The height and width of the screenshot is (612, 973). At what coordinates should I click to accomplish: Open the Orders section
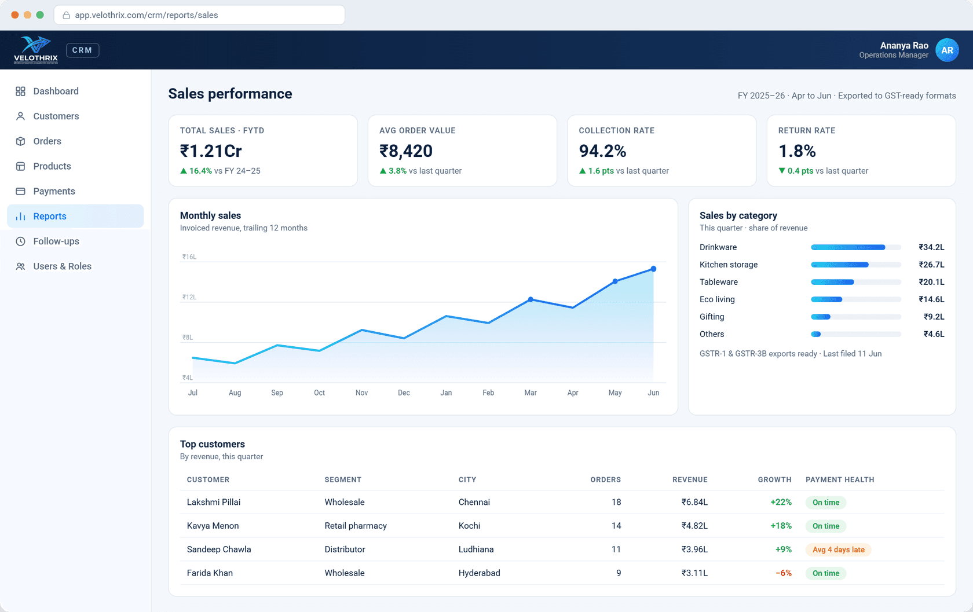coord(75,141)
